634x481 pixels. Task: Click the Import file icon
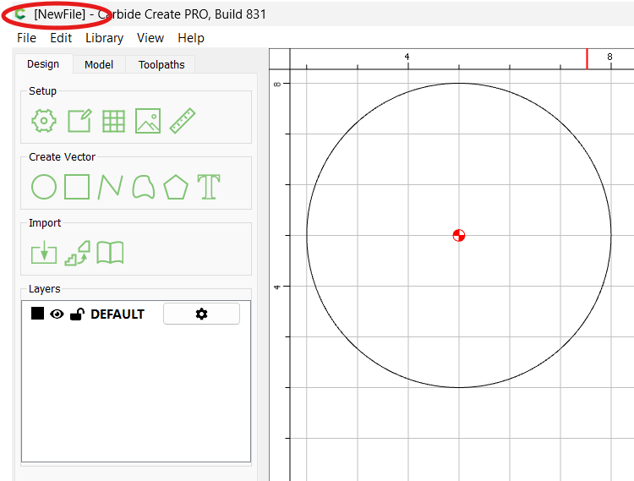[x=43, y=253]
